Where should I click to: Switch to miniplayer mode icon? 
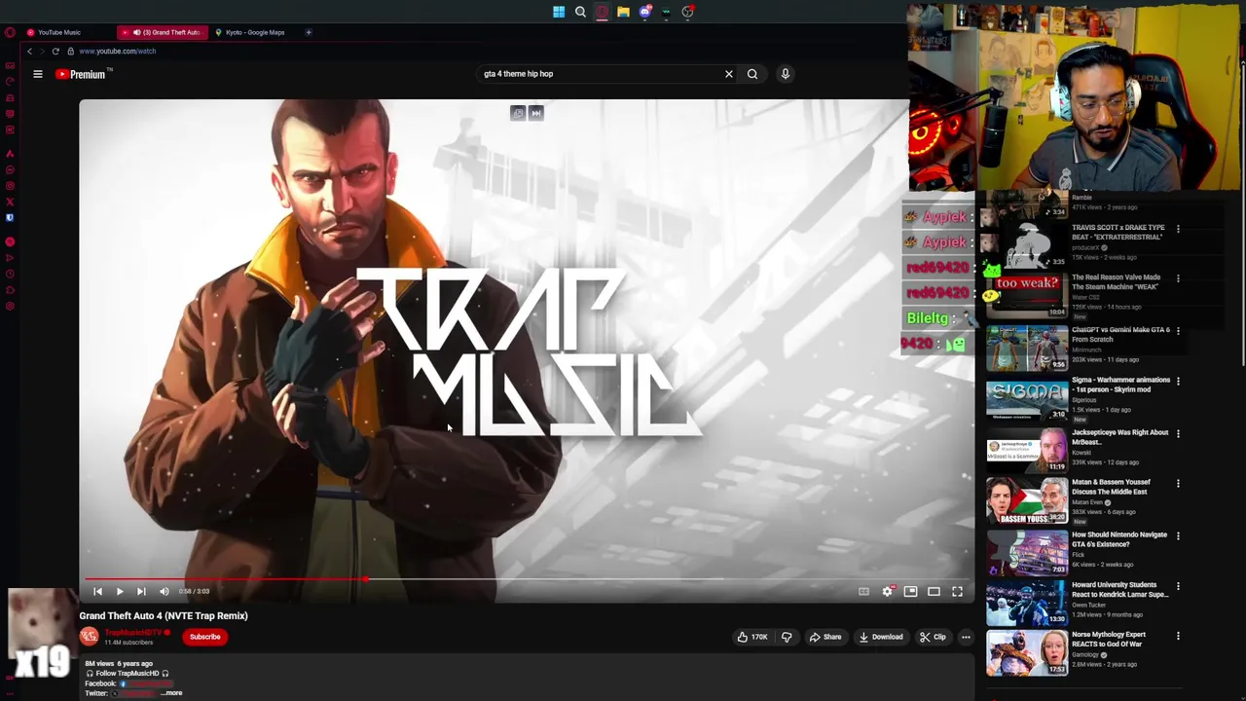[x=910, y=591]
